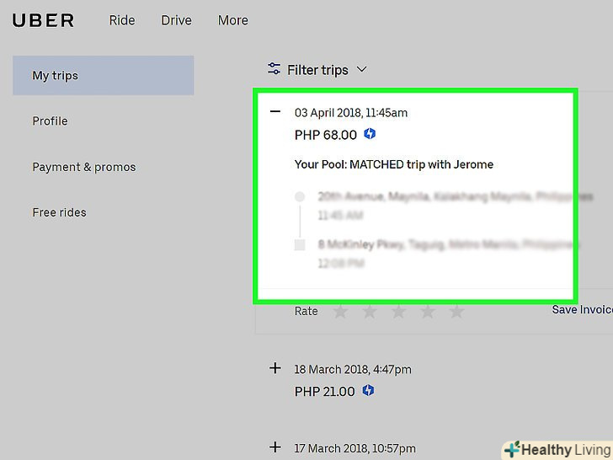Click the 17 March 2018, 10:57pm date
The image size is (613, 460).
pyautogui.click(x=354, y=448)
